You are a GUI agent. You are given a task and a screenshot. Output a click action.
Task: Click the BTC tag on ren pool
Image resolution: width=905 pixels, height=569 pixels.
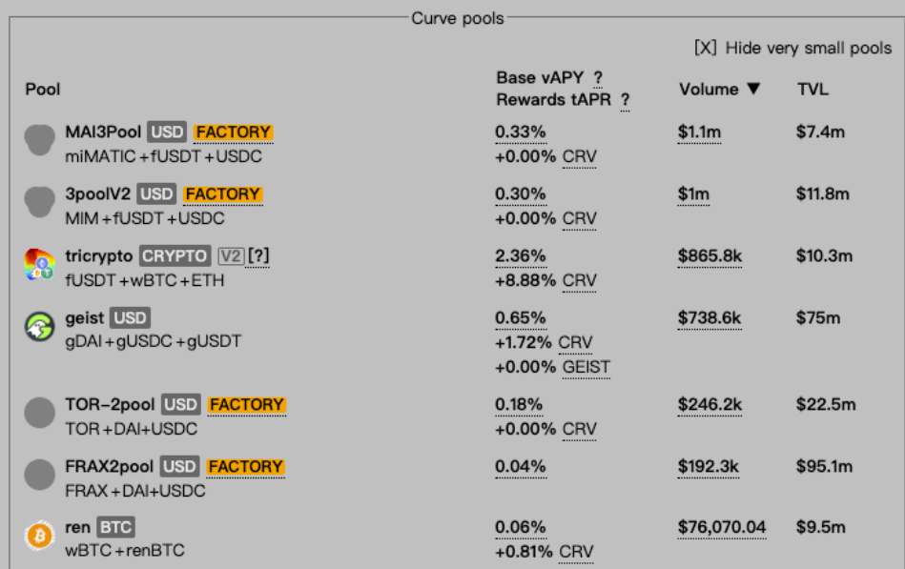(116, 527)
